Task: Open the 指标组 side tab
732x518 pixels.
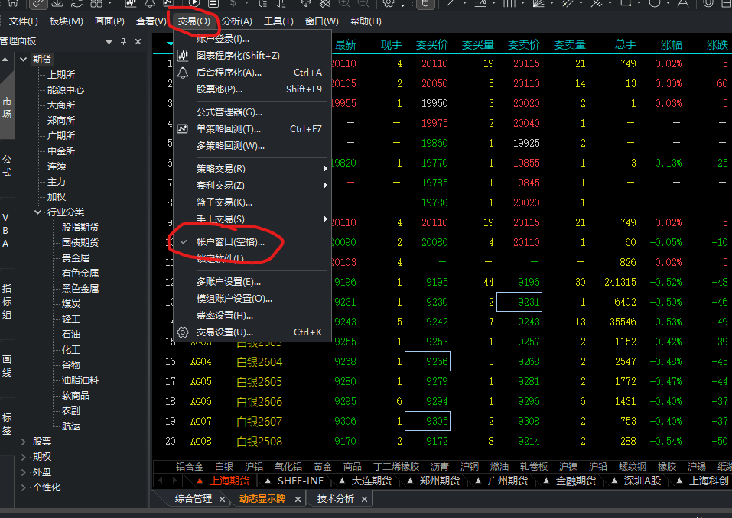Action: pyautogui.click(x=7, y=301)
